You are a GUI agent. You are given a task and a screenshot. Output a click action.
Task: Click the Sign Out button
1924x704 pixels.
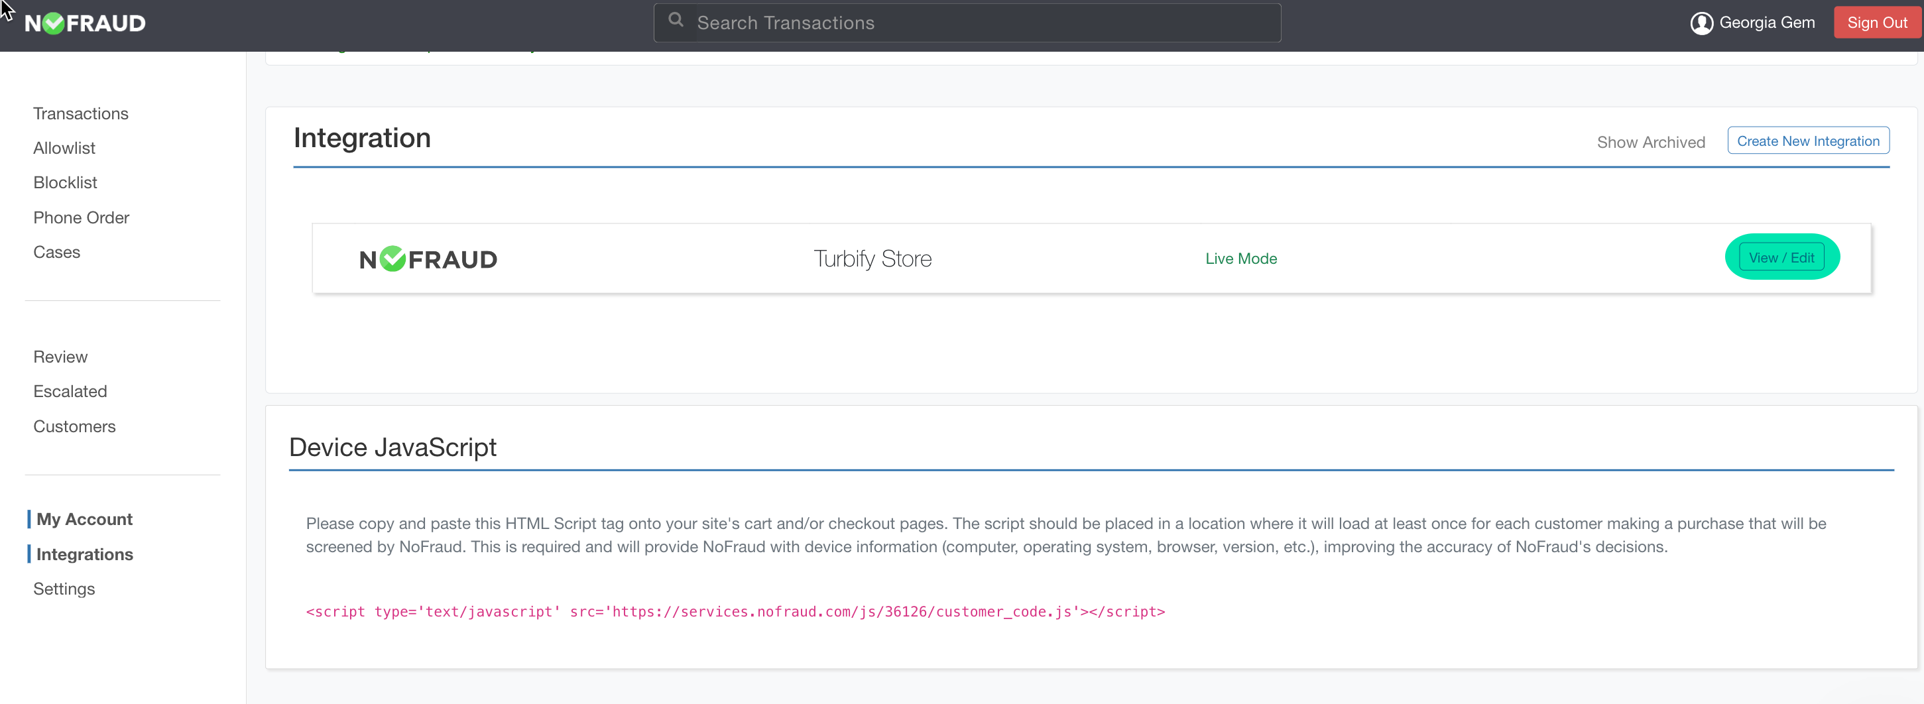tap(1877, 22)
